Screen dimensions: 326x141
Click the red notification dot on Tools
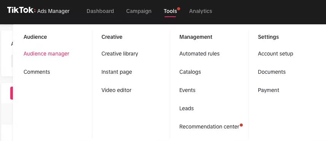pos(178,9)
